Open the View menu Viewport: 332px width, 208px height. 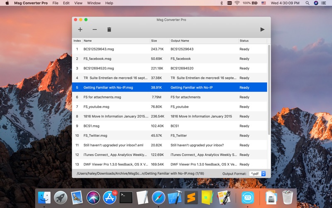click(x=78, y=3)
